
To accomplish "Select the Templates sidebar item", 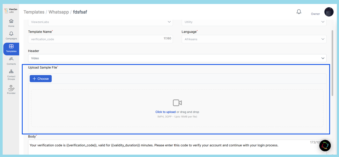I will coord(11,49).
